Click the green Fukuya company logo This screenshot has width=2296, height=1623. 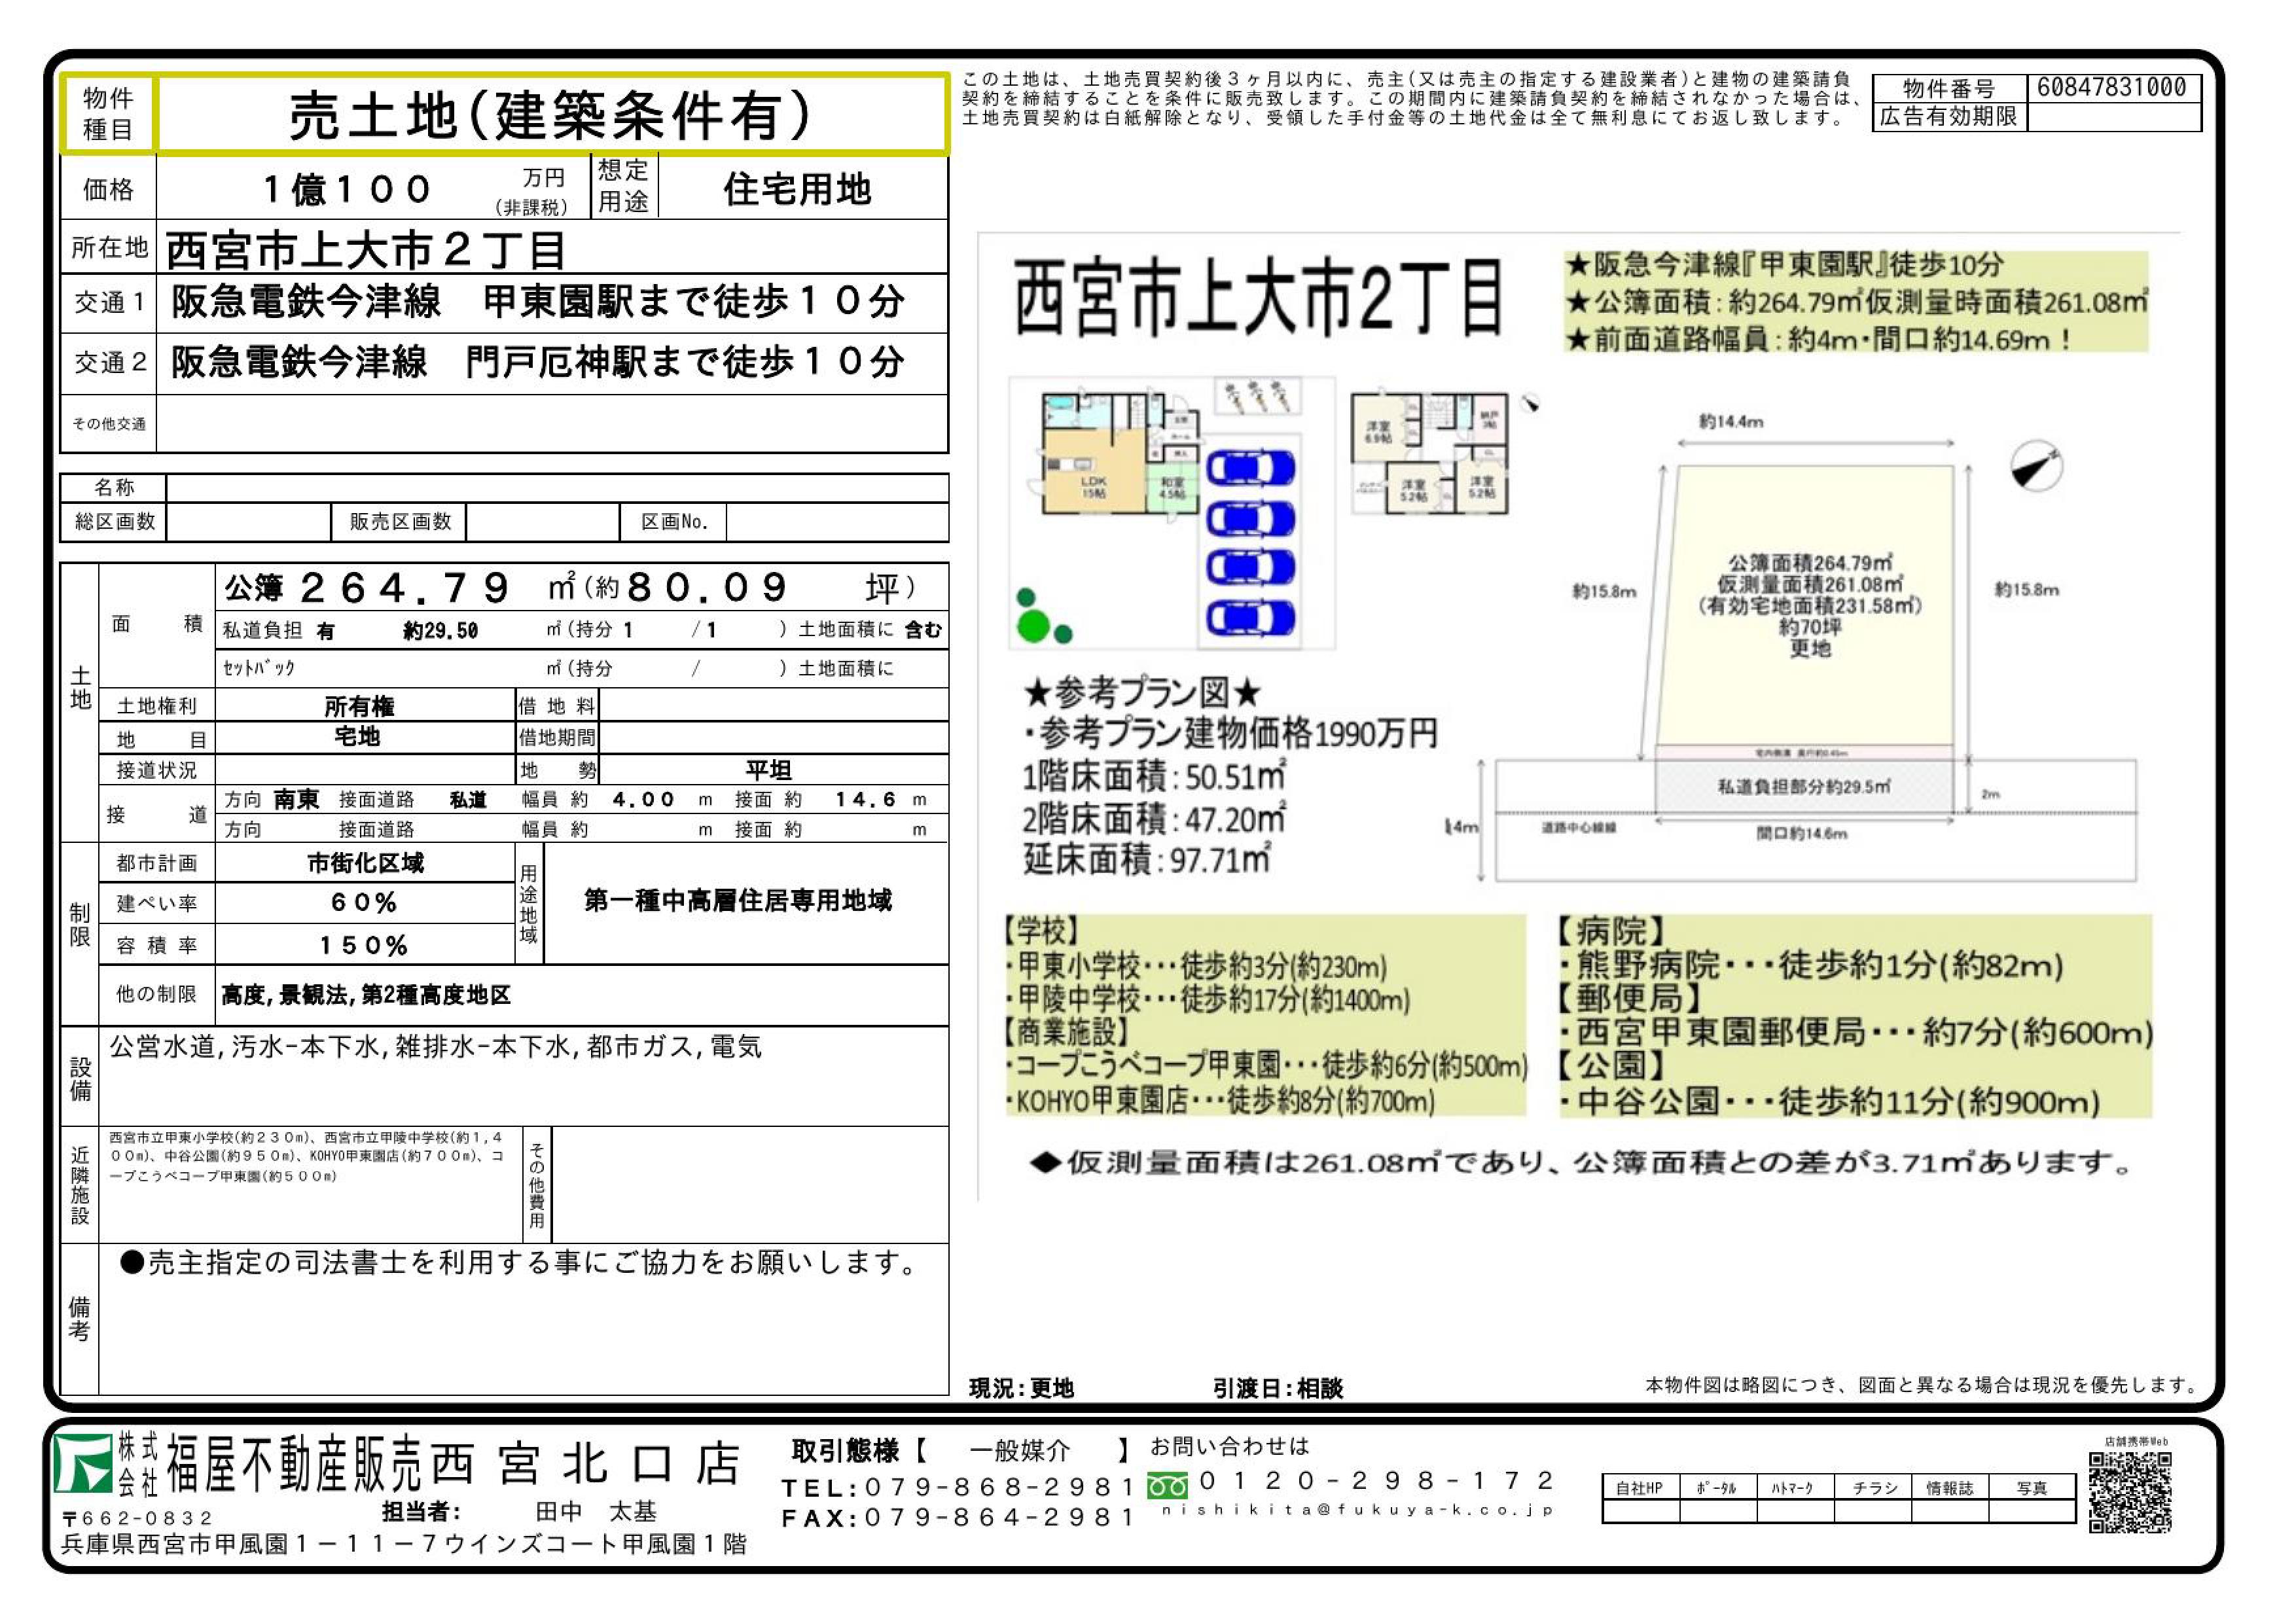[82, 1465]
